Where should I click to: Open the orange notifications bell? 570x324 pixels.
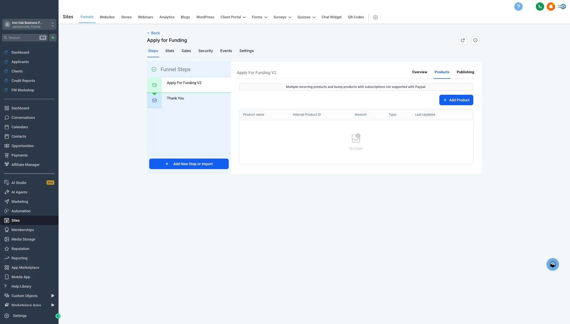(551, 7)
